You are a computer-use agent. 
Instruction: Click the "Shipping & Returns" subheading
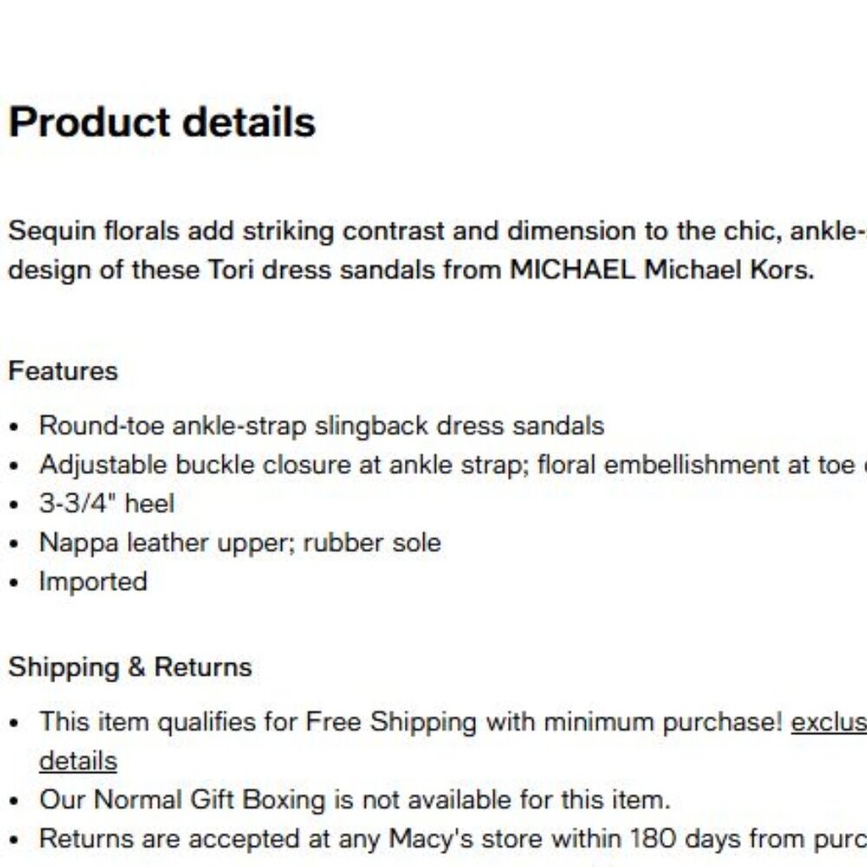point(130,667)
